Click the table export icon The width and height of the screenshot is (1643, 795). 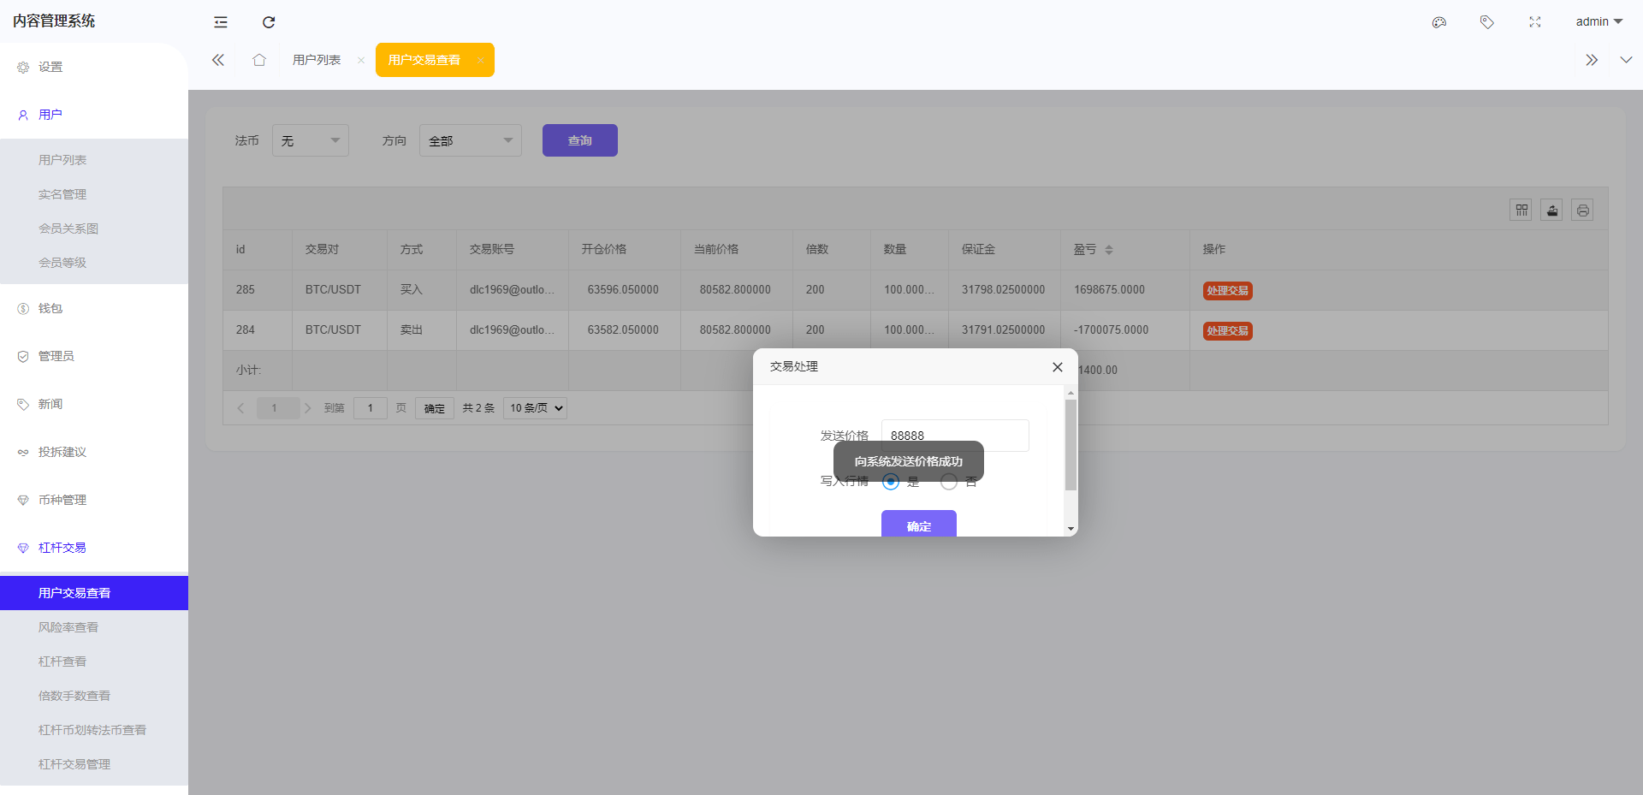(x=1551, y=210)
